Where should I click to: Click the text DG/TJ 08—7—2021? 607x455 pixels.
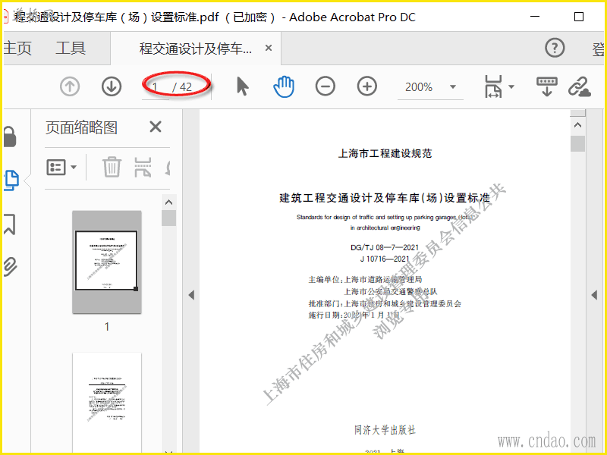pyautogui.click(x=385, y=248)
